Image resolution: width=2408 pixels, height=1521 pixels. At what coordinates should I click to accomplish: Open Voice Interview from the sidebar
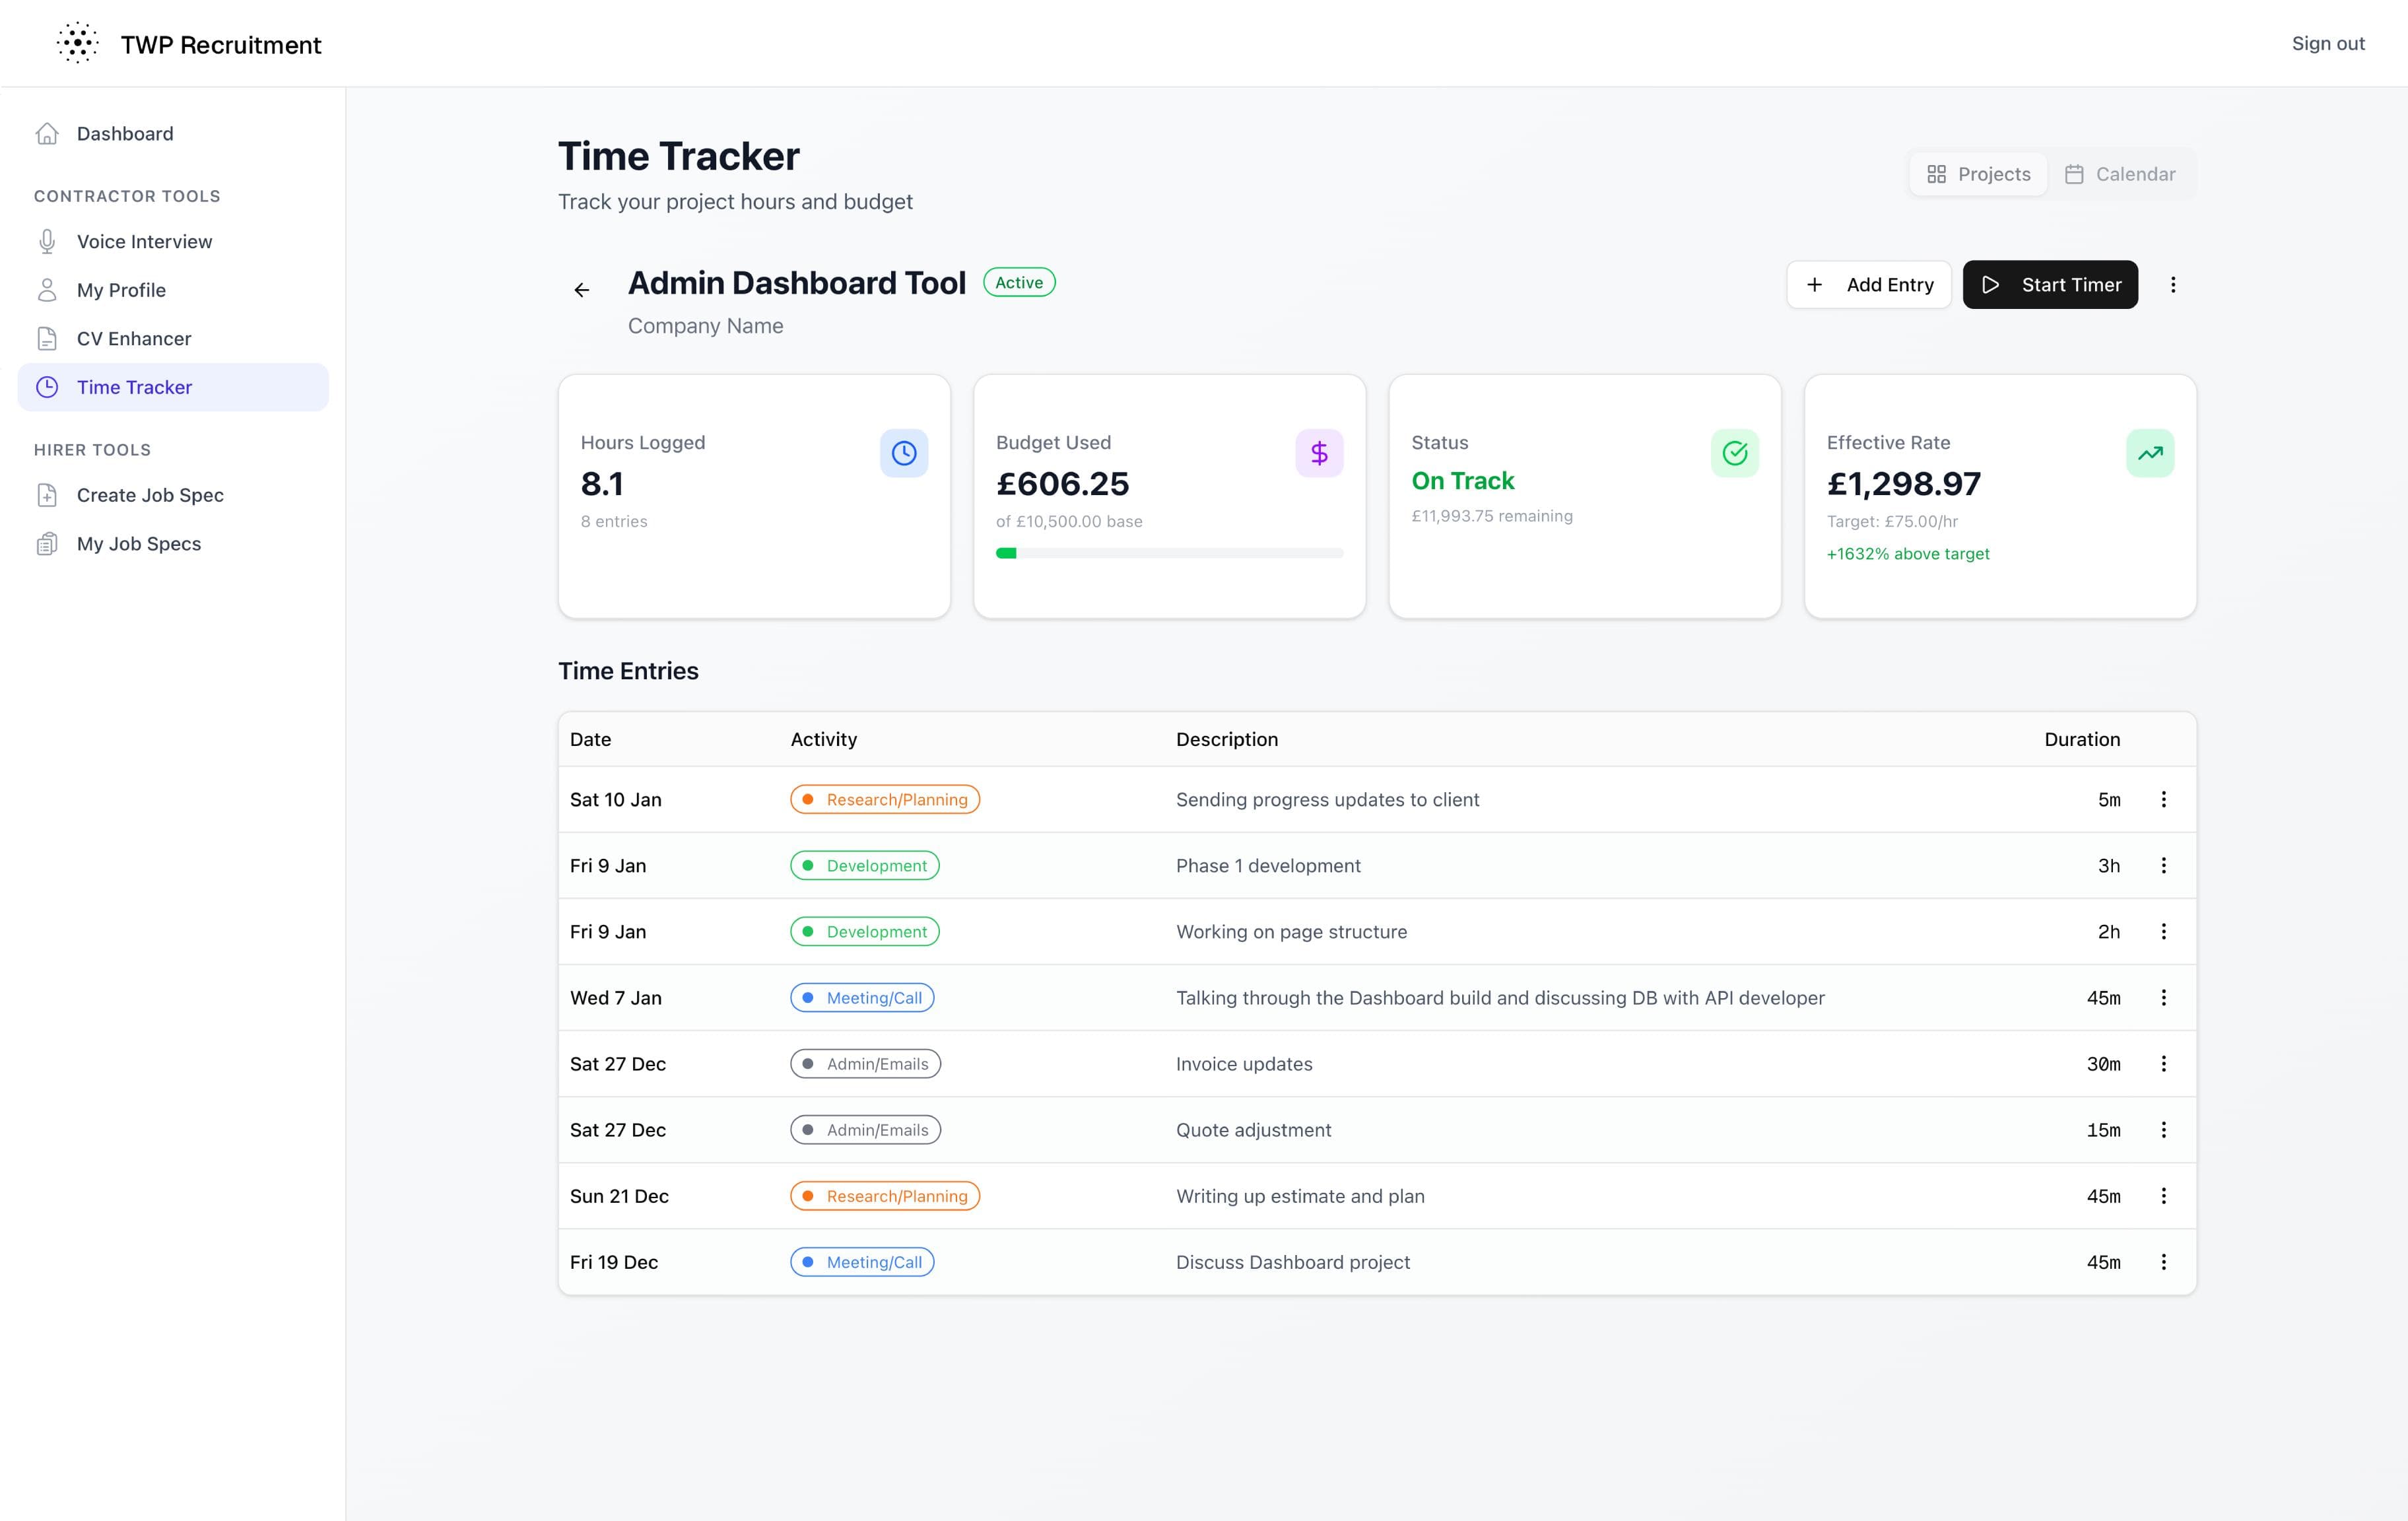coord(144,242)
